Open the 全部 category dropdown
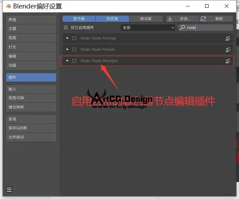239x199 pixels. click(x=148, y=28)
